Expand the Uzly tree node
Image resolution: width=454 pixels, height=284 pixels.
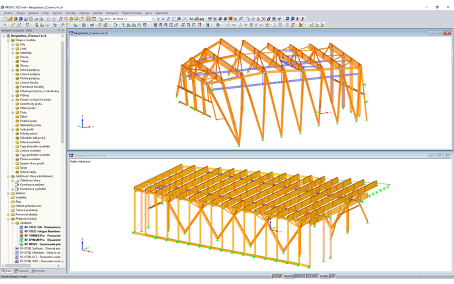pyautogui.click(x=13, y=44)
